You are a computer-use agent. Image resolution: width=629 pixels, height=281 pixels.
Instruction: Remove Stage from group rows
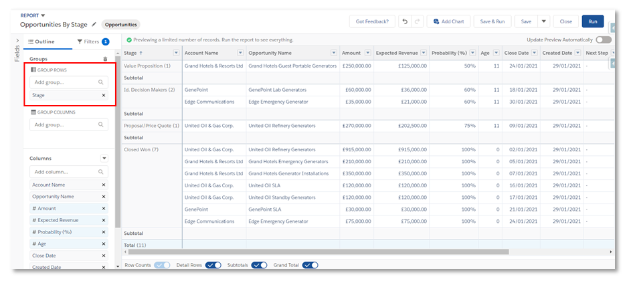(x=104, y=96)
